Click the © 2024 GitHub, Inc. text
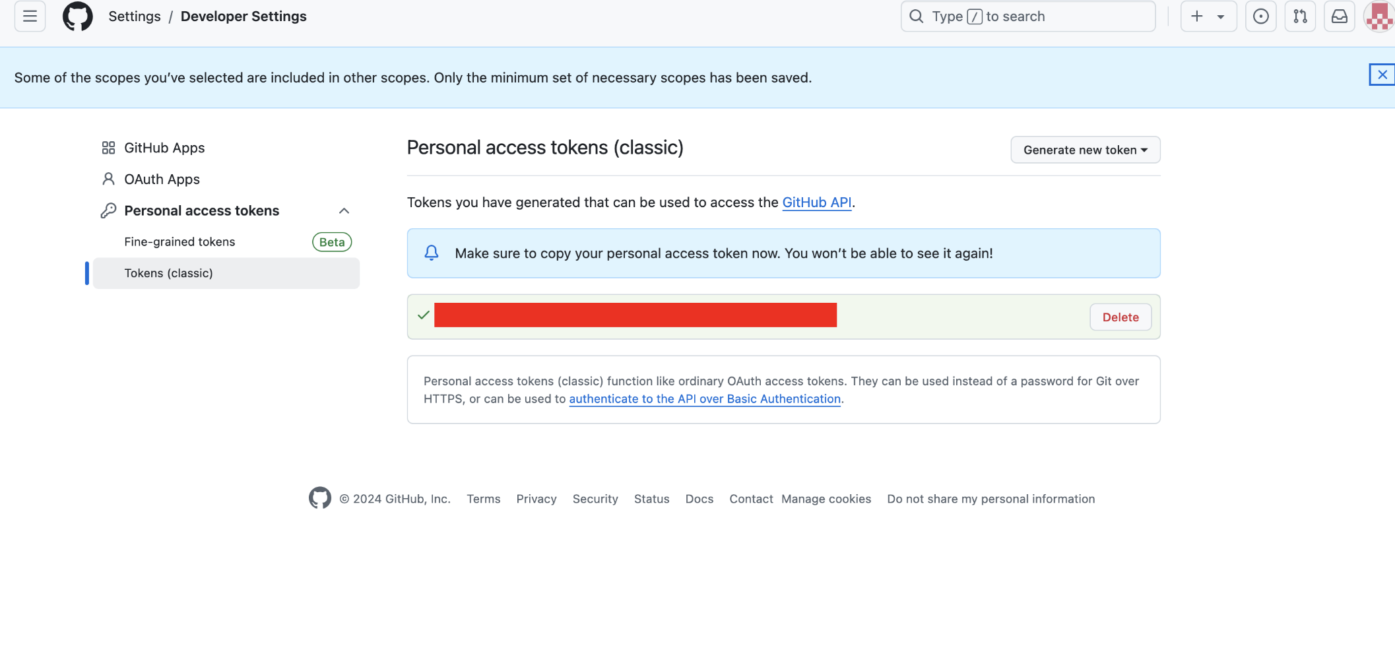The width and height of the screenshot is (1395, 669). (395, 499)
